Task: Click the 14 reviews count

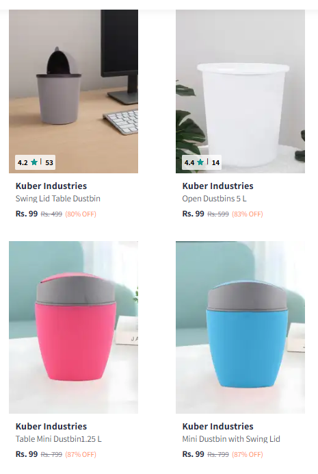Action: coord(215,162)
